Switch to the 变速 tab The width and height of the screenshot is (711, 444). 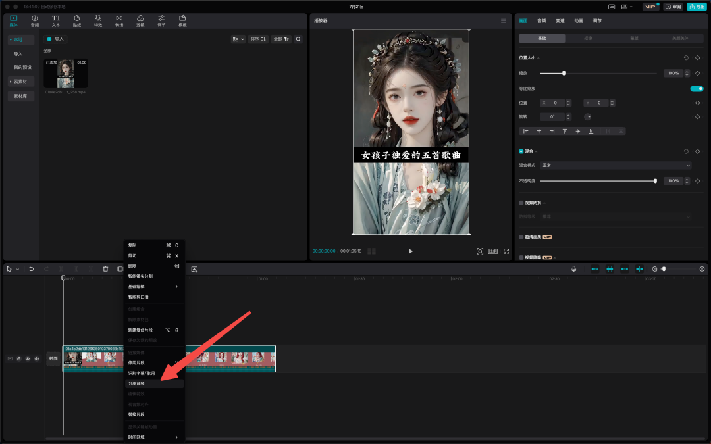560,21
